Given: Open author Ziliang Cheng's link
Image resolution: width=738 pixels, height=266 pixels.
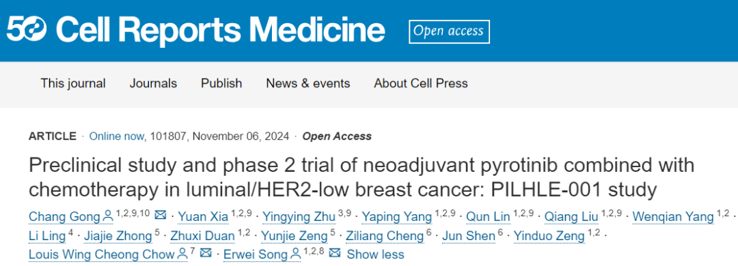Looking at the screenshot, I should pos(385,235).
